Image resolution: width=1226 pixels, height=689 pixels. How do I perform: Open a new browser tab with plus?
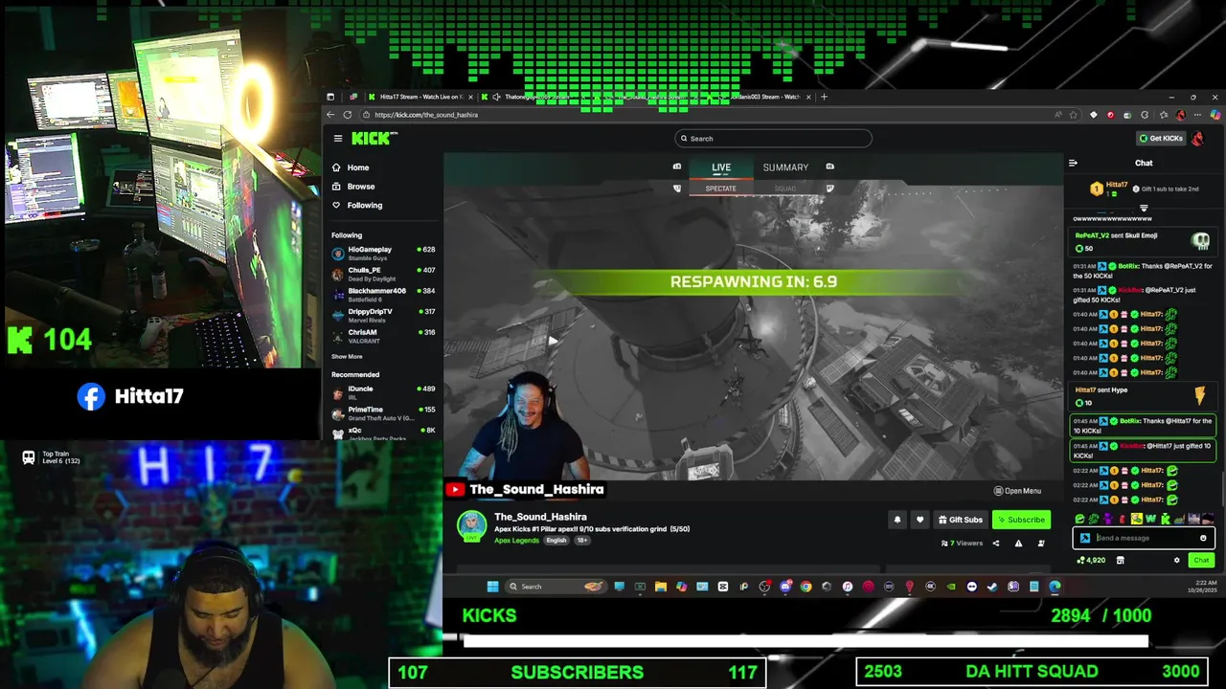824,97
